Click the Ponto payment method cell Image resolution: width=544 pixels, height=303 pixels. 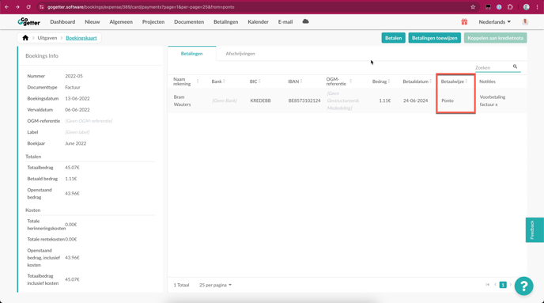[x=448, y=100]
